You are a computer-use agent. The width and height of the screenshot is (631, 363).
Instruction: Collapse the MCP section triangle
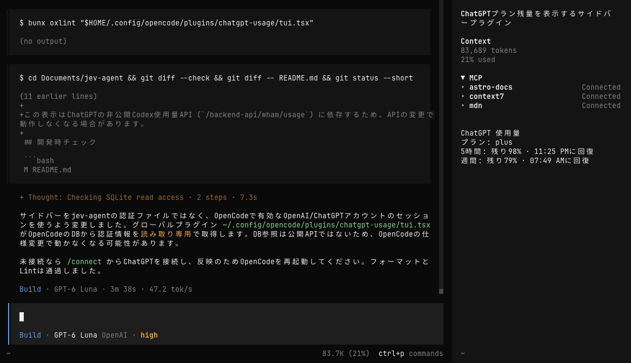[463, 78]
